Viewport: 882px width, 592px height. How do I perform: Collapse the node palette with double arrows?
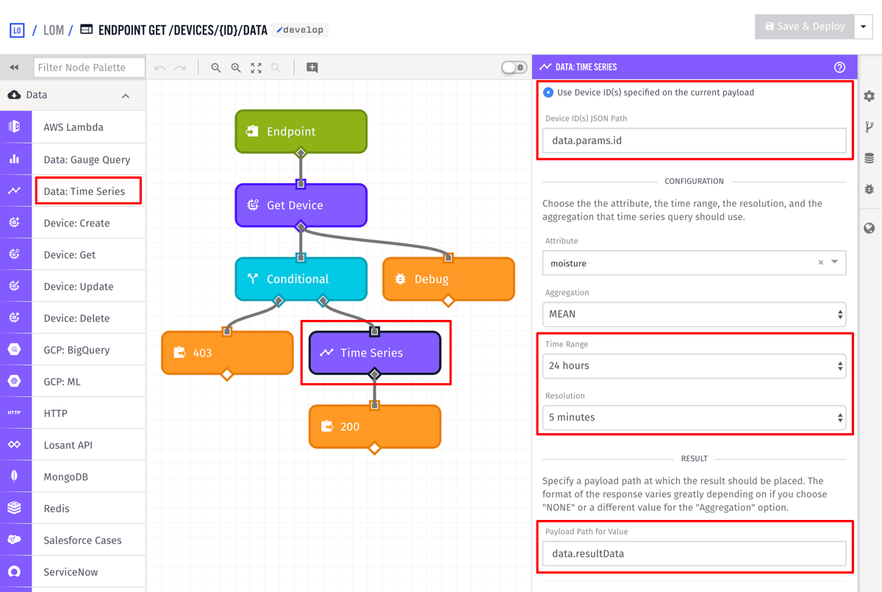[14, 68]
